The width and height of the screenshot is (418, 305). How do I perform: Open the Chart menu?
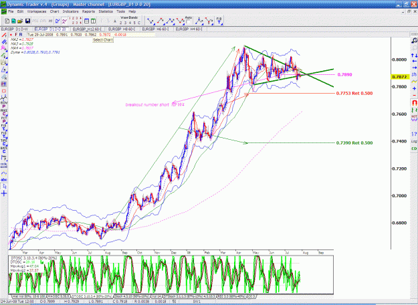[x=54, y=11]
